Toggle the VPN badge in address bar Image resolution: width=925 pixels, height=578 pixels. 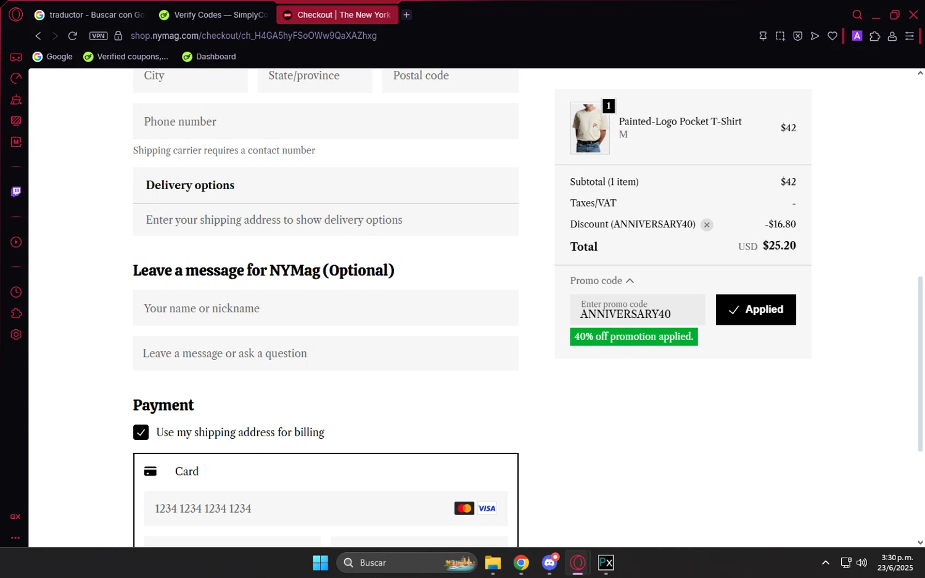pos(98,36)
